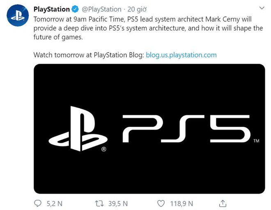This screenshot has width=271, height=210.
Task: Click the tweet text about Mark Cerny
Action: pyautogui.click(x=148, y=28)
